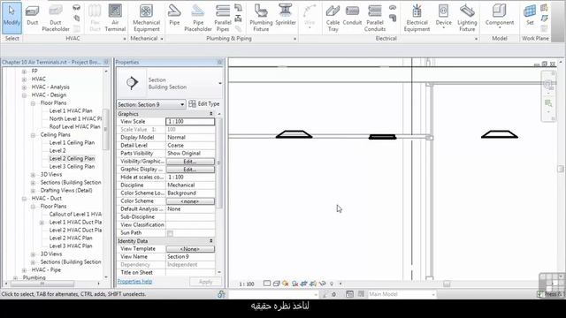Screen dimensions: 566x318
Task: Click the Apply button in Properties
Action: (205, 282)
